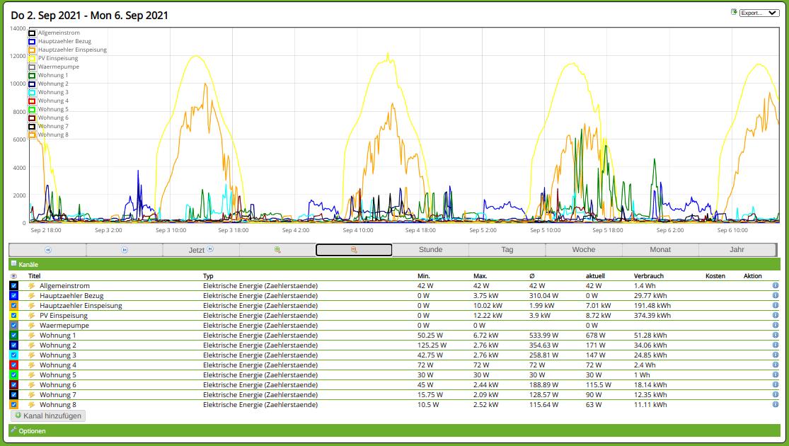Viewport: 789px width, 446px height.
Task: Zoom out of the chart with the orange magnifier
Action: [354, 250]
